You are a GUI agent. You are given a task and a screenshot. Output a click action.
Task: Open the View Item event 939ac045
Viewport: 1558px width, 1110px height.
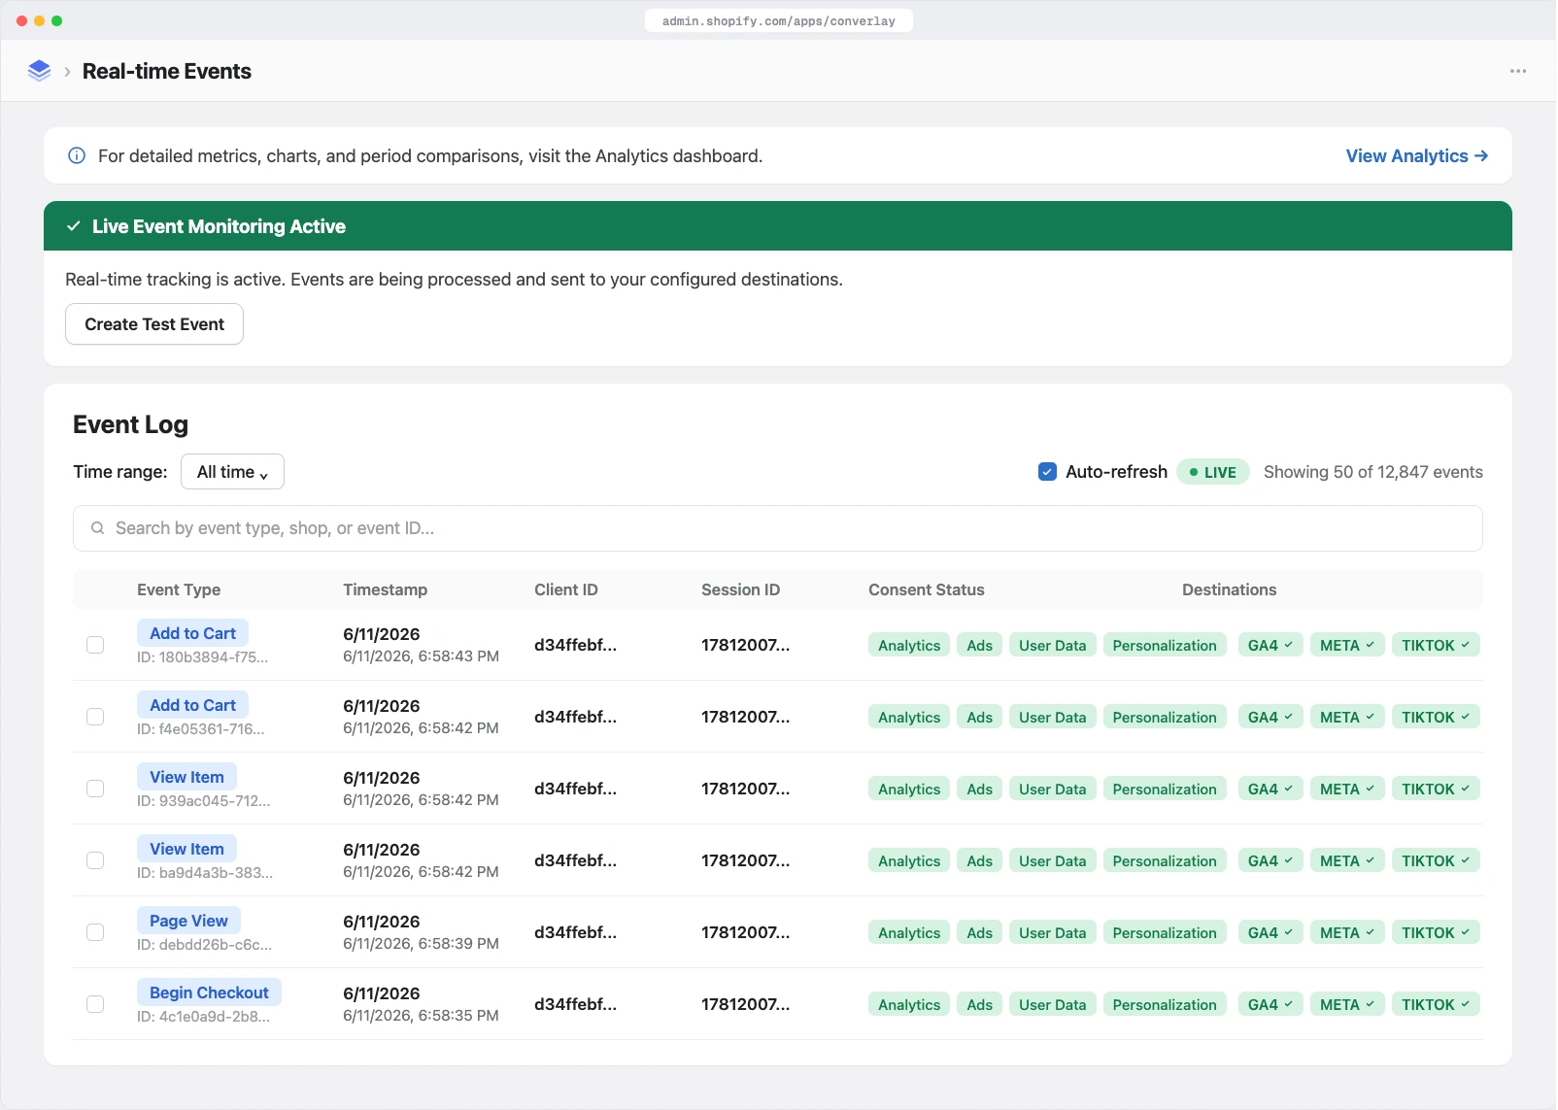click(186, 777)
